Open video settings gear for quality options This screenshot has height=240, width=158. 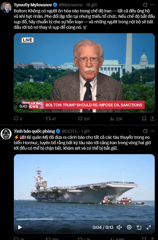(129, 227)
